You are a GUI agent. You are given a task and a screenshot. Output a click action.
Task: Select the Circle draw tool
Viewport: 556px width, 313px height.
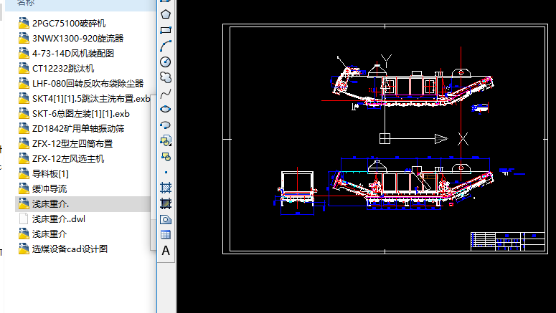(x=166, y=62)
